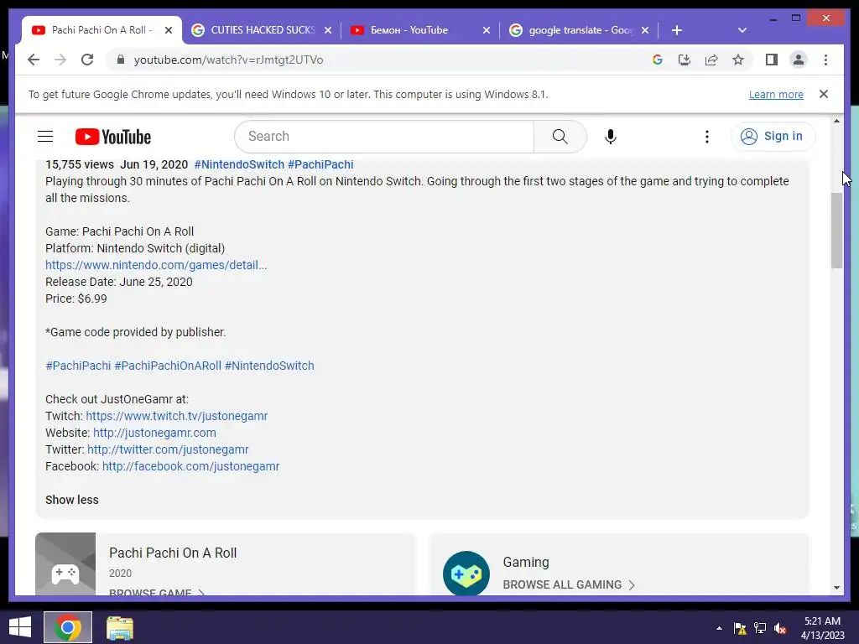The height and width of the screenshot is (644, 859).
Task: Close the Бемон - YouTube tab
Action: [486, 30]
